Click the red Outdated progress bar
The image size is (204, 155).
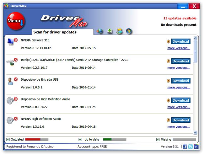click(37, 139)
